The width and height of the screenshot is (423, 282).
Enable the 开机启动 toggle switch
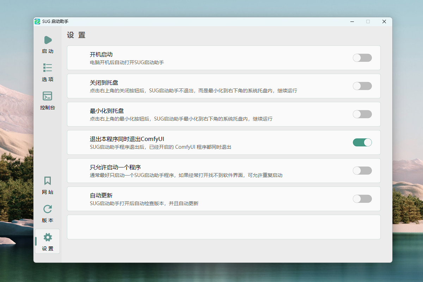[362, 58]
